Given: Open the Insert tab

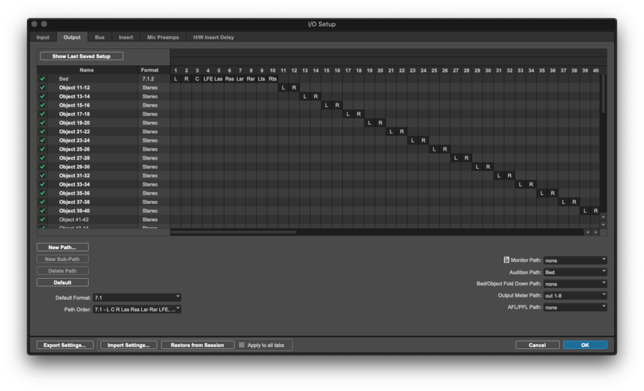Looking at the screenshot, I should coord(126,37).
